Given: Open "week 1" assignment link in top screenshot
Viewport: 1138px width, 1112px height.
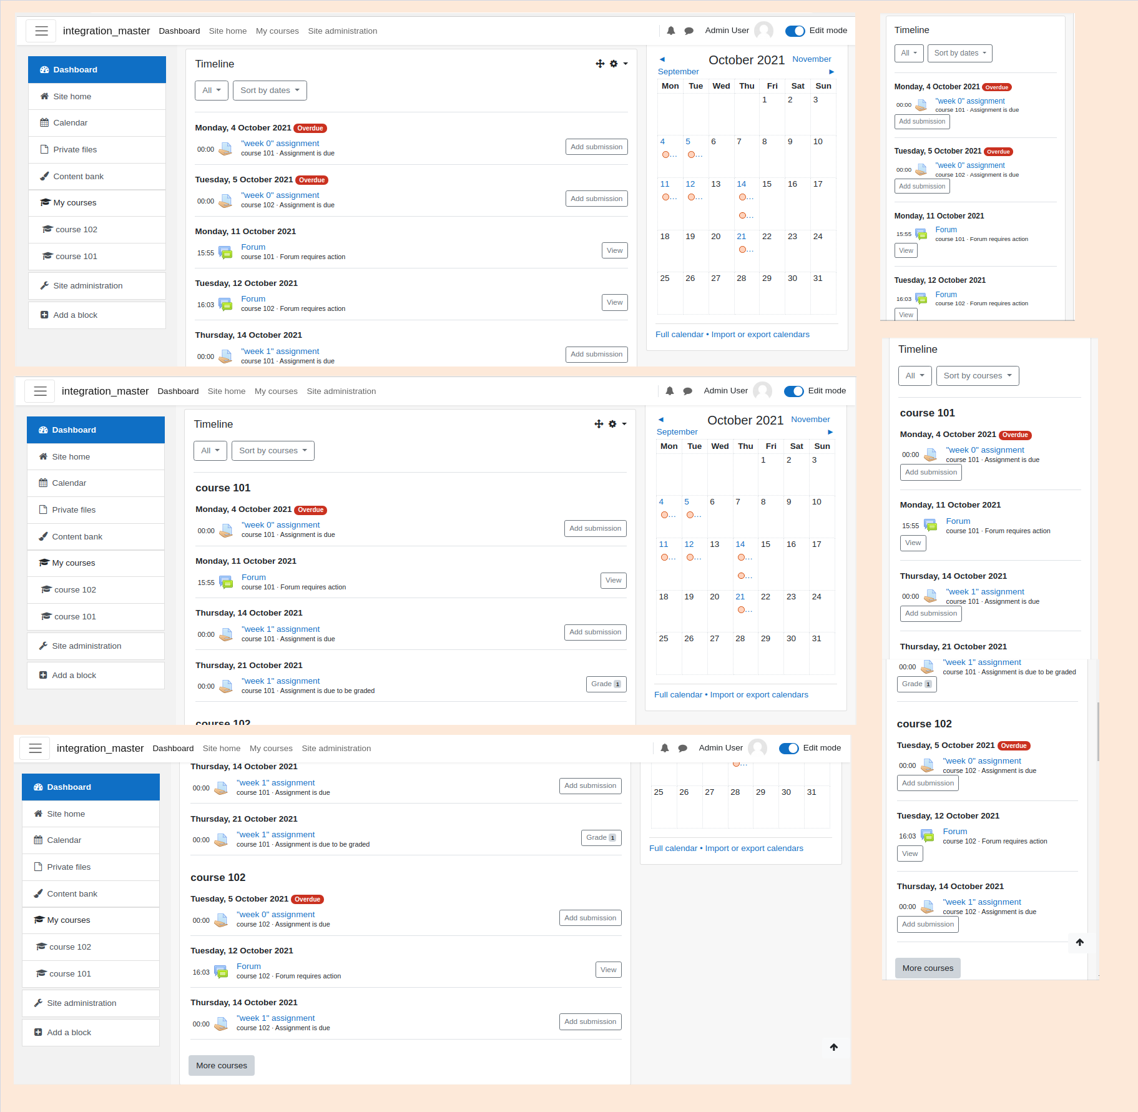Looking at the screenshot, I should point(280,352).
